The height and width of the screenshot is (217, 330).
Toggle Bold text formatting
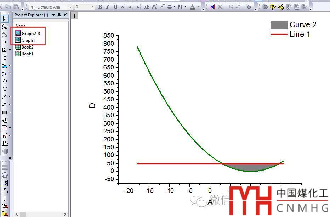(x=100, y=7)
